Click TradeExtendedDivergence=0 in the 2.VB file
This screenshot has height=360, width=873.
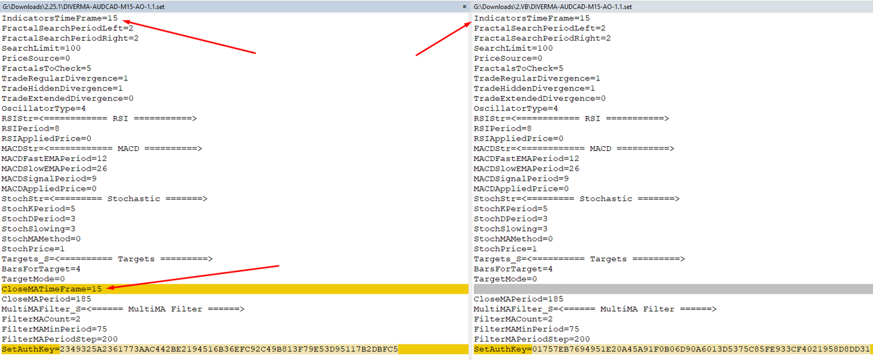(539, 98)
